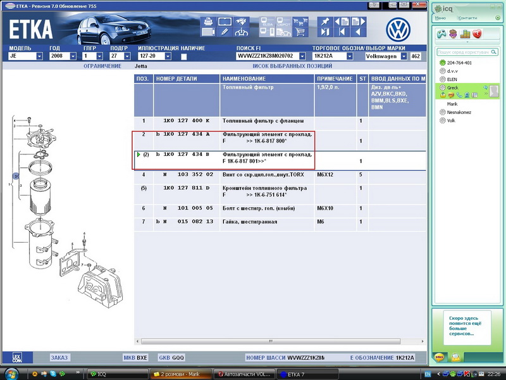This screenshot has width=506, height=380.
Task: Open ICQ games controller icon
Action: point(441,34)
